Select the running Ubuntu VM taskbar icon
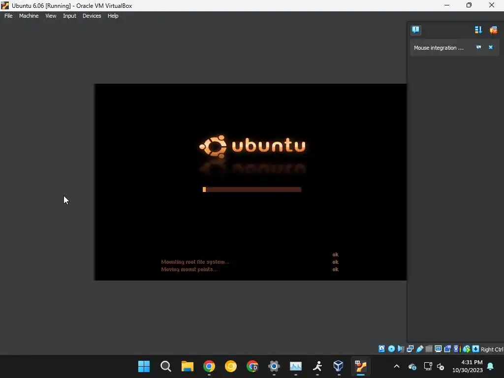Screen dimensions: 504x378 coord(361,366)
